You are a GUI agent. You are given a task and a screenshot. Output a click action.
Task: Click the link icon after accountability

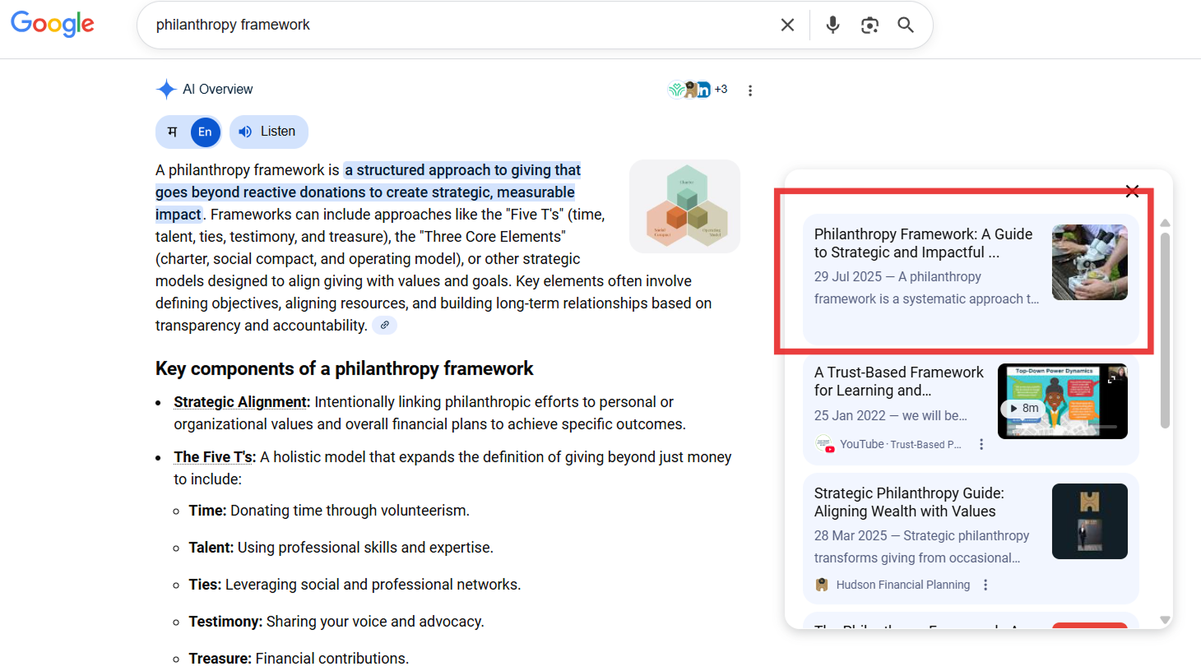pos(384,325)
